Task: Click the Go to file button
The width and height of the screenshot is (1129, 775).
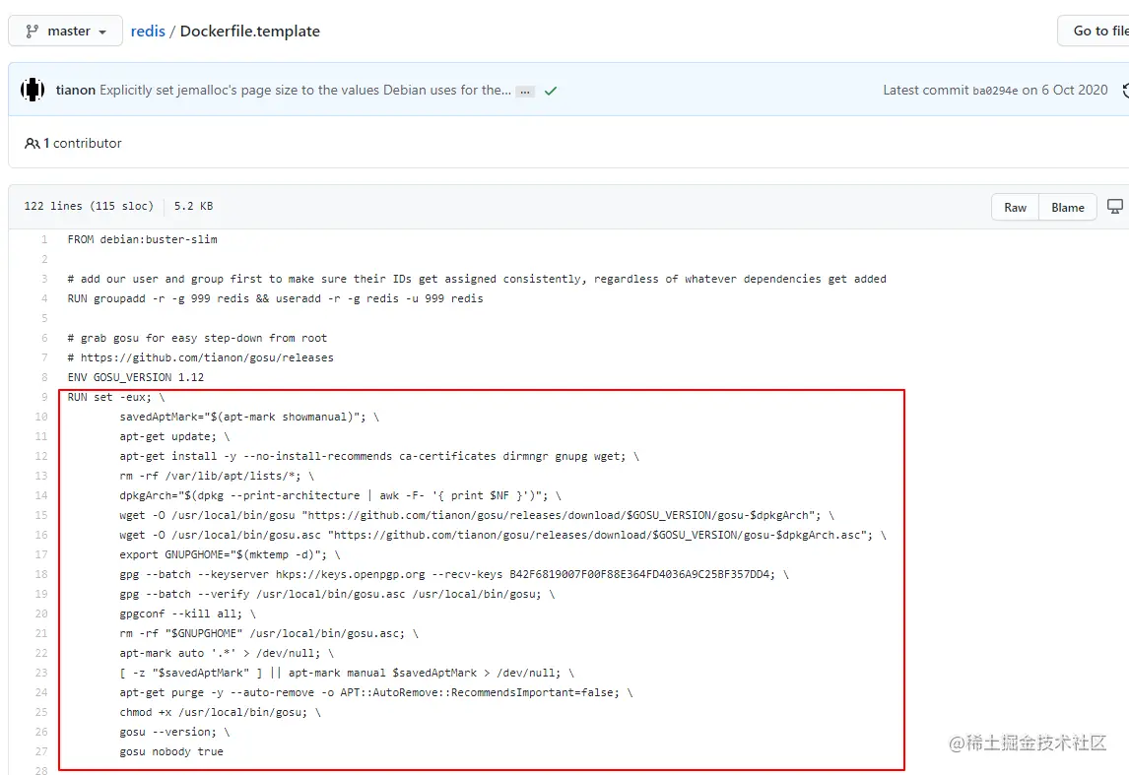Action: (1096, 31)
